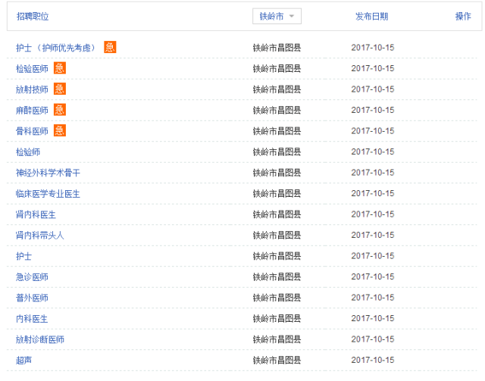
Task: Open the 骨科医师 job title link
Action: 32,131
